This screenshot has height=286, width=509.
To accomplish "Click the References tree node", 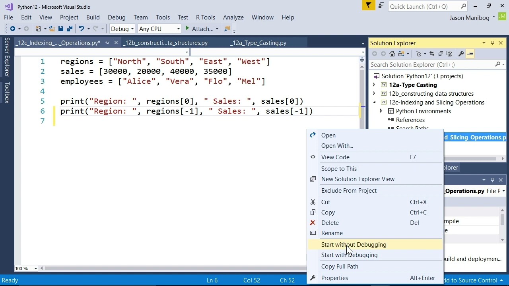I will 410,120.
